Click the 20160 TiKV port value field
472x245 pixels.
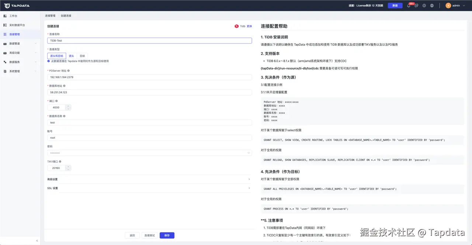click(56, 168)
